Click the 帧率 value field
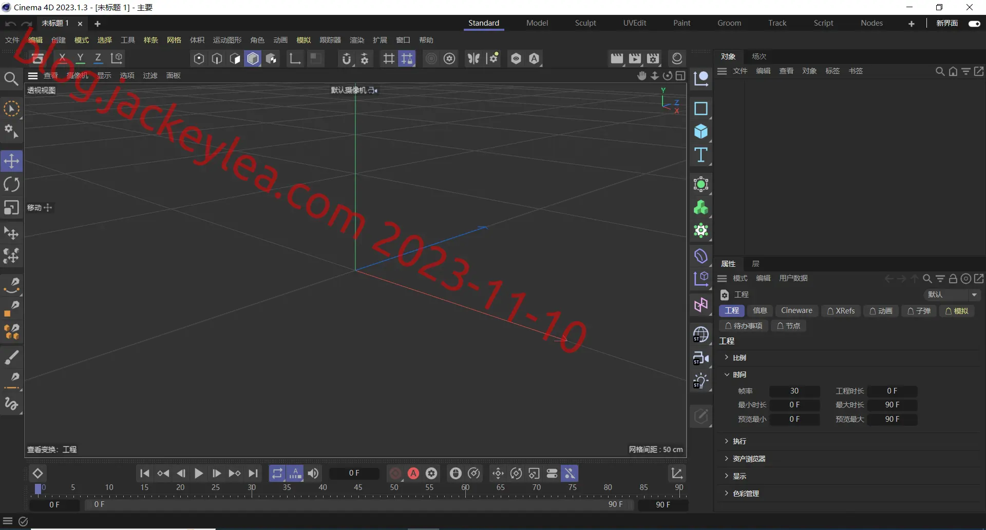Screen dimensions: 986x530 794,391
